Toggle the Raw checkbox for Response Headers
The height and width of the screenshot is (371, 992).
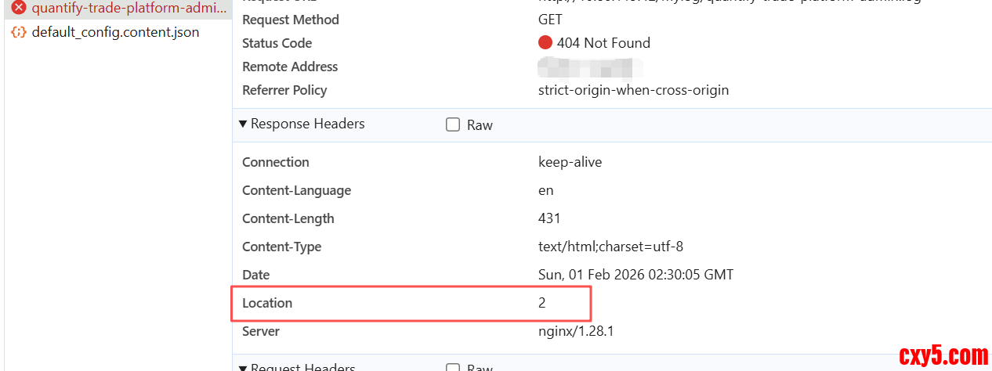pyautogui.click(x=453, y=124)
